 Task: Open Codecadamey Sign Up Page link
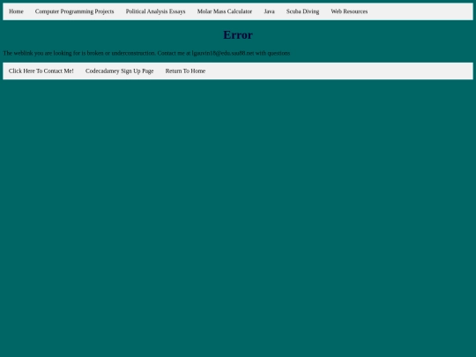point(119,71)
